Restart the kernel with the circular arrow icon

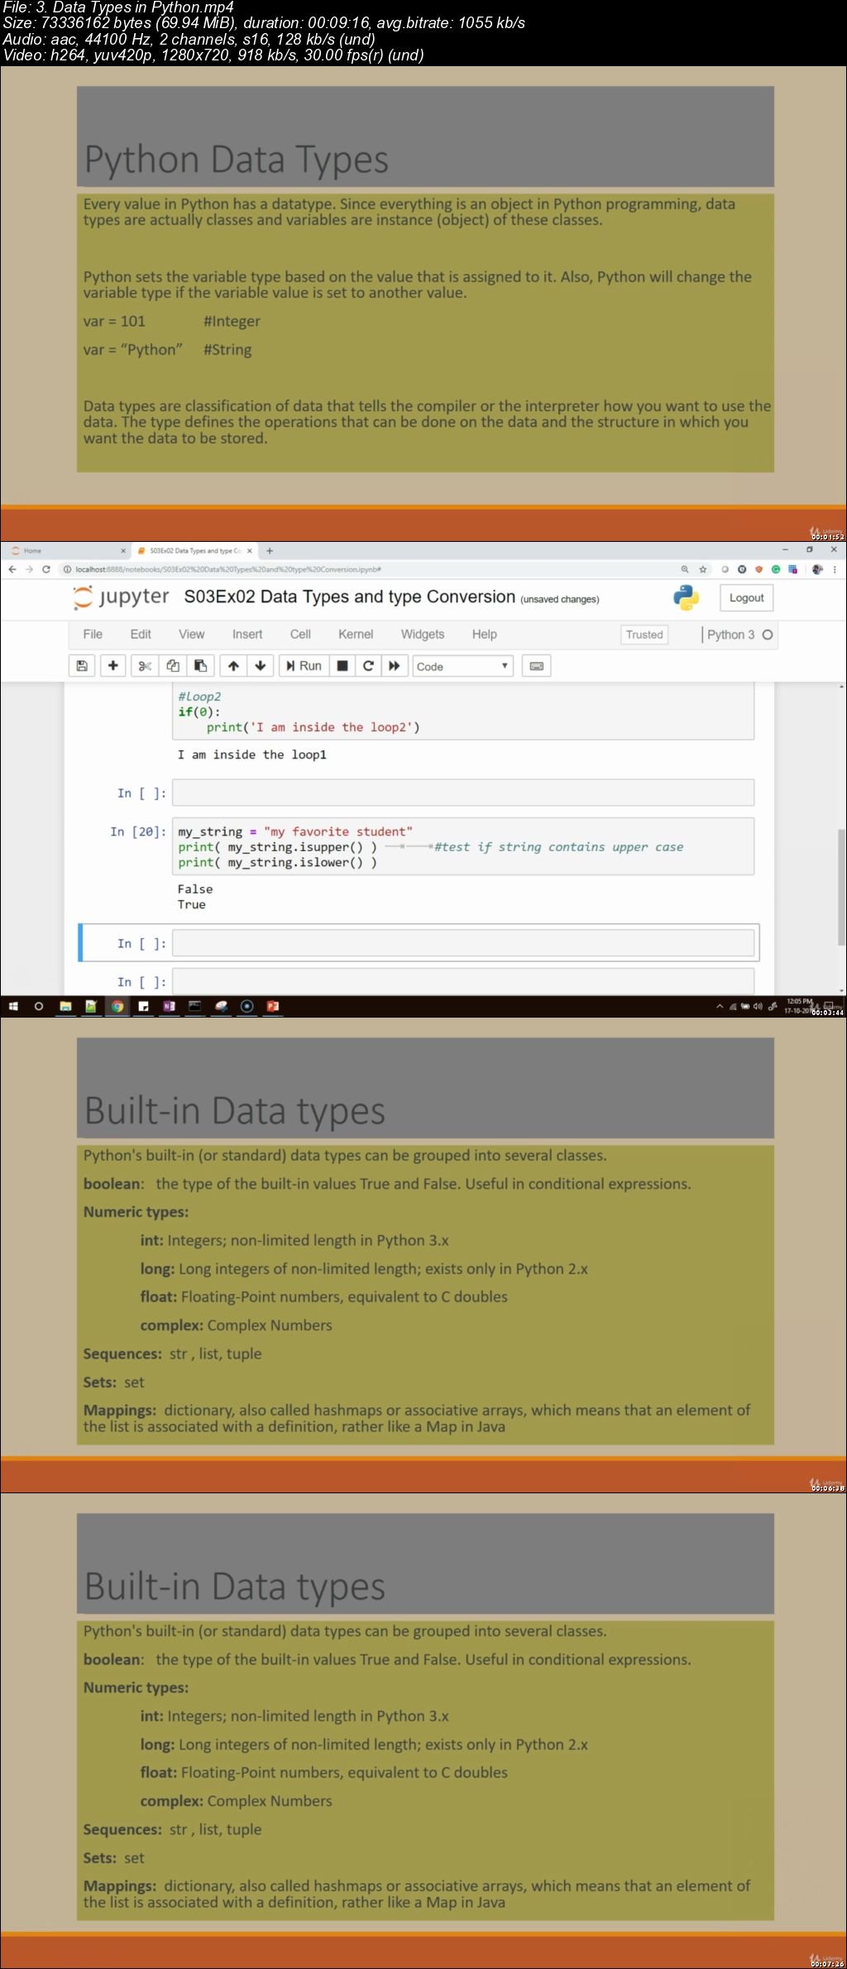[368, 666]
